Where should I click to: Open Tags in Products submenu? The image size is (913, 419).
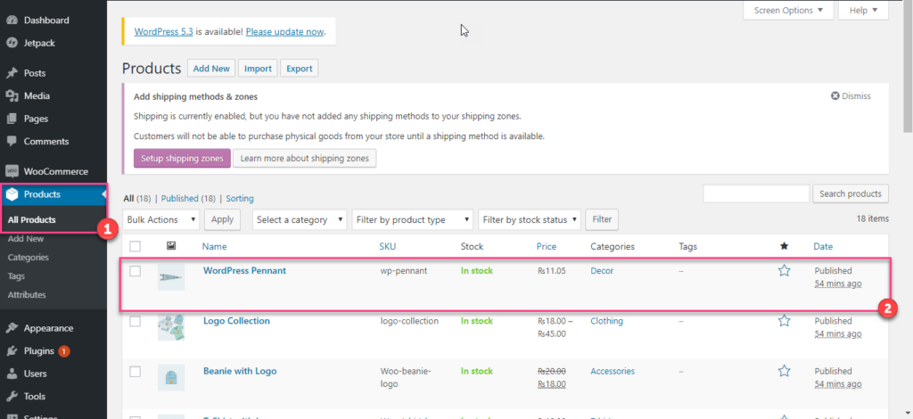(x=16, y=275)
